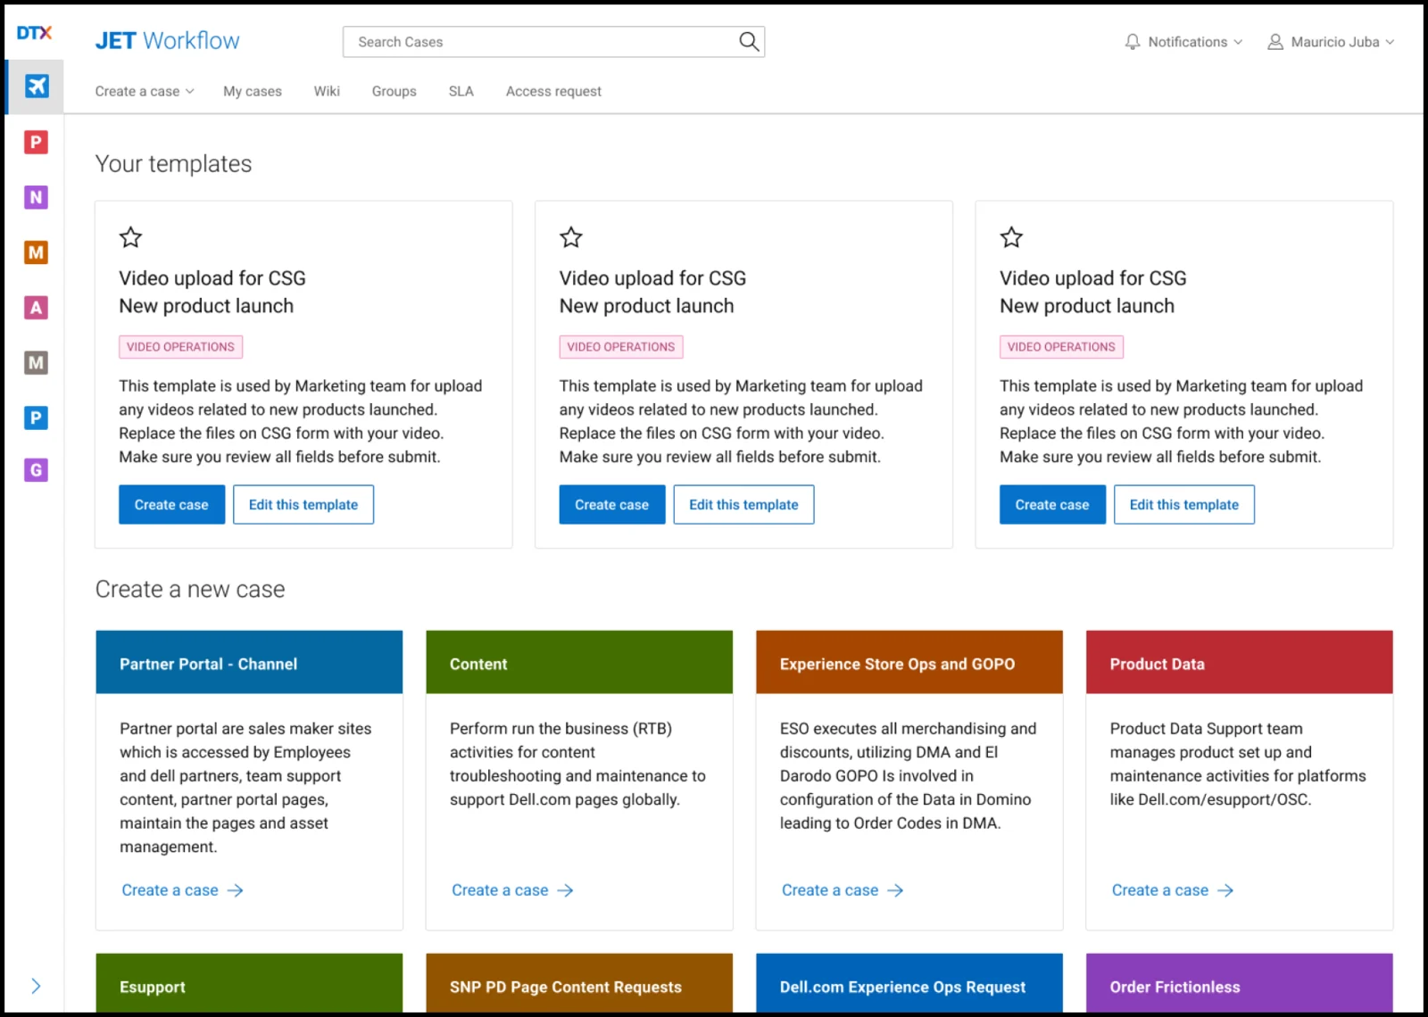Open the purple N sidebar app

click(x=36, y=197)
